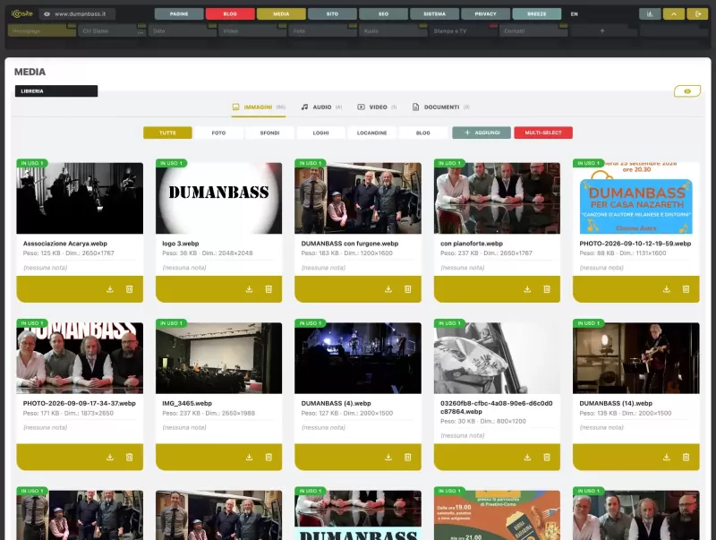Image resolution: width=716 pixels, height=540 pixels.
Task: Click the iOnsite logo
Action: 21,13
